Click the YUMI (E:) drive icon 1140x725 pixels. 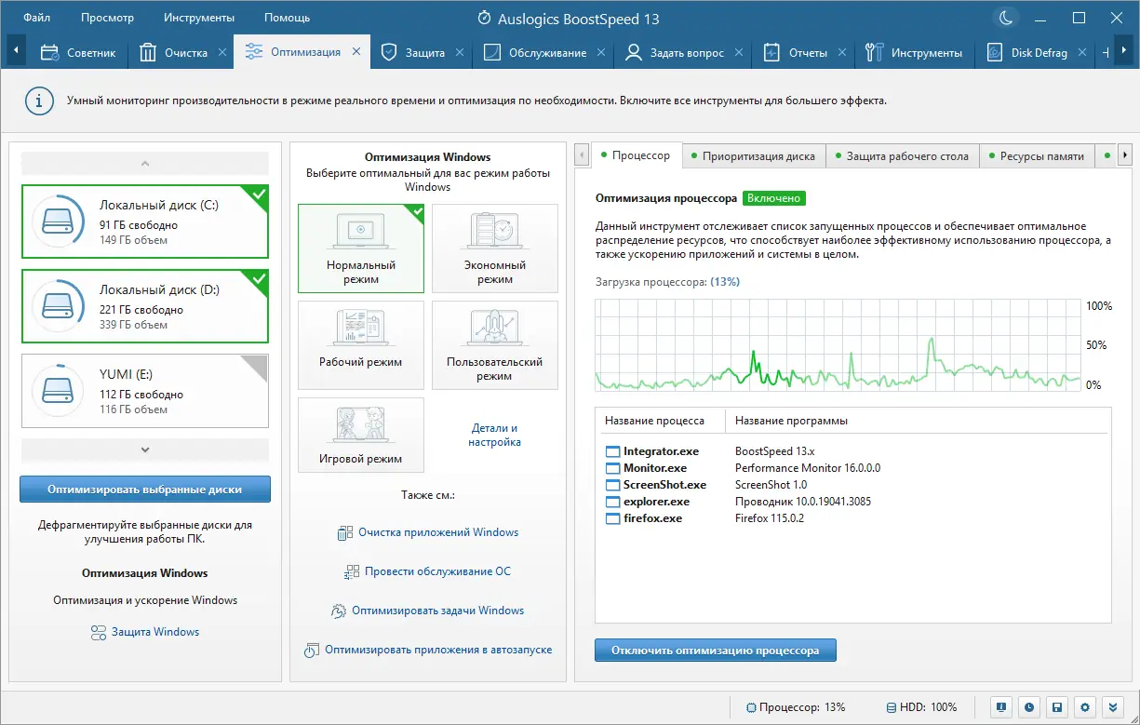click(x=58, y=391)
